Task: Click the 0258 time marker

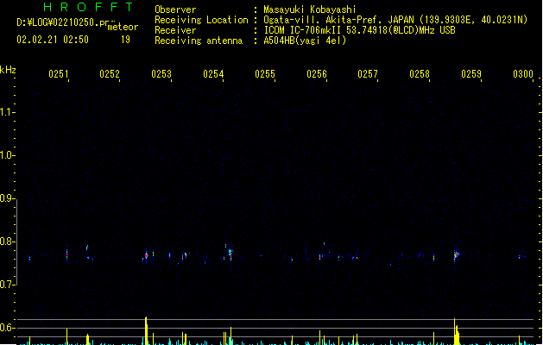Action: pos(420,74)
